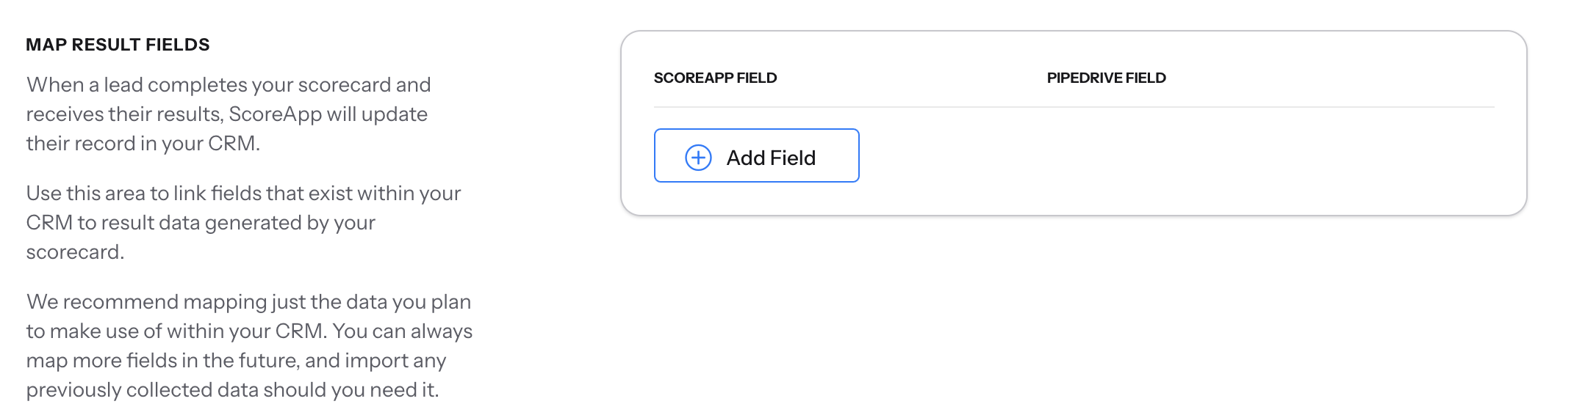Click the empty area right of Add Field
This screenshot has width=1574, height=415.
(x=1176, y=155)
